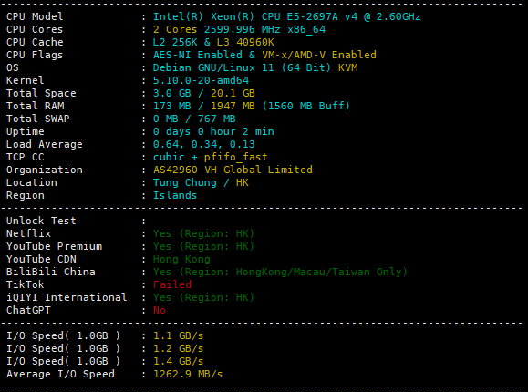Select the L2 256K & L3 cache text
528x392 pixels.
click(213, 42)
